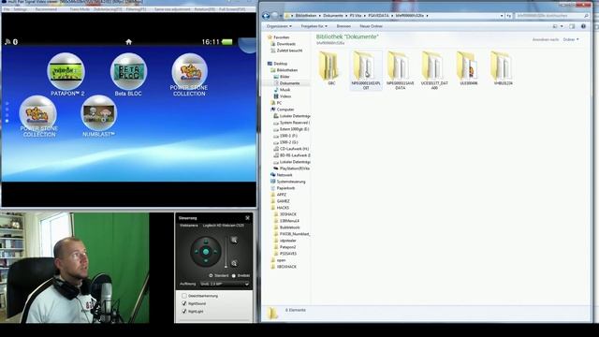
Task: Open recent pages dropdown beside Forward arrow
Action: [281, 16]
